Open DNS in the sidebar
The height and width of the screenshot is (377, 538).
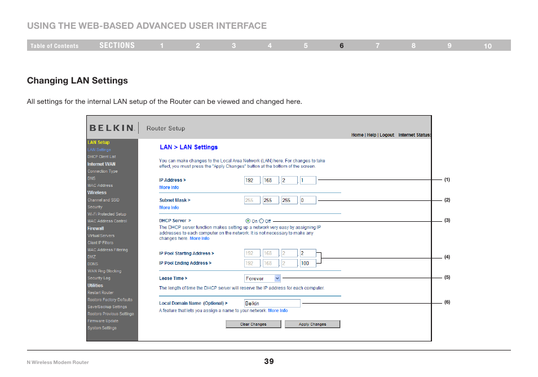tap(91, 178)
